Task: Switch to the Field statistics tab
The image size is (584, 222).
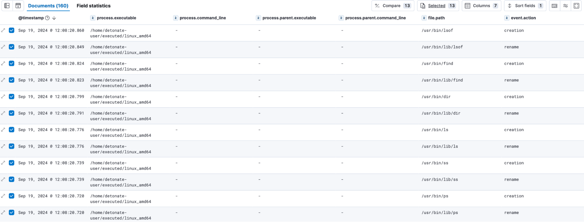Action: point(93,6)
